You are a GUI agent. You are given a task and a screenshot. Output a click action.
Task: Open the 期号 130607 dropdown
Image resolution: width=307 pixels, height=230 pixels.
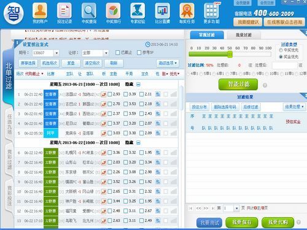click(x=56, y=53)
